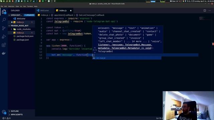Click the 1 UNSAVED badge
Image resolution: width=214 pixels, height=120 pixels.
(x=29, y=15)
